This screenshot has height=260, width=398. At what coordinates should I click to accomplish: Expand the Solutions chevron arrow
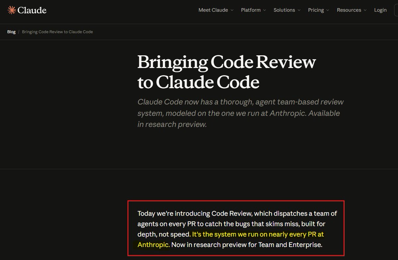[x=299, y=10]
